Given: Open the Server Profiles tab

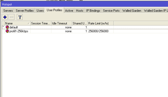Looking at the screenshot, I should (25, 11).
